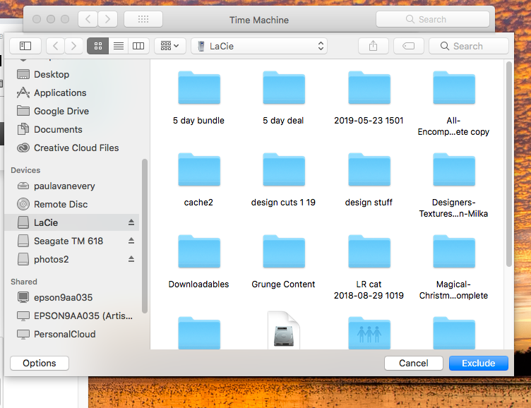Select the shared folder with people icon
The width and height of the screenshot is (531, 408).
click(x=369, y=332)
